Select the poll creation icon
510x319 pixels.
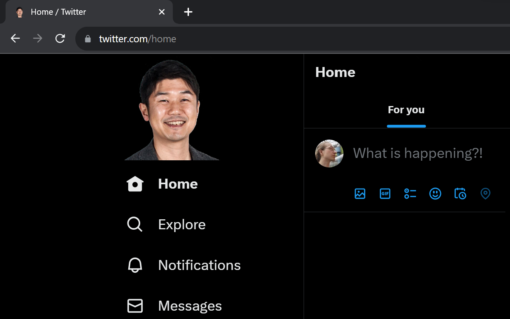(410, 194)
